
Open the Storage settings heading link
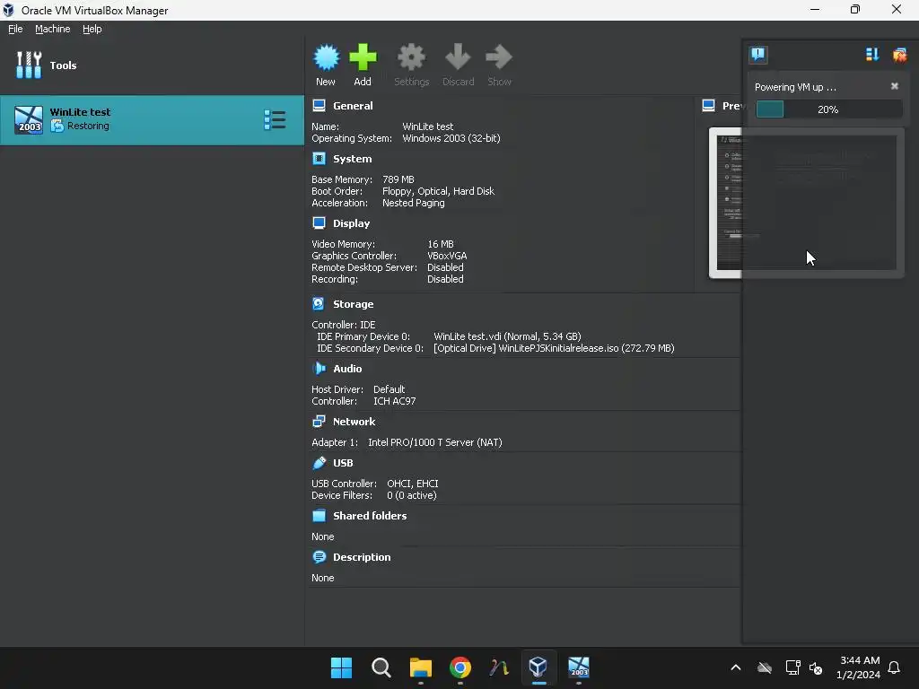pos(353,304)
